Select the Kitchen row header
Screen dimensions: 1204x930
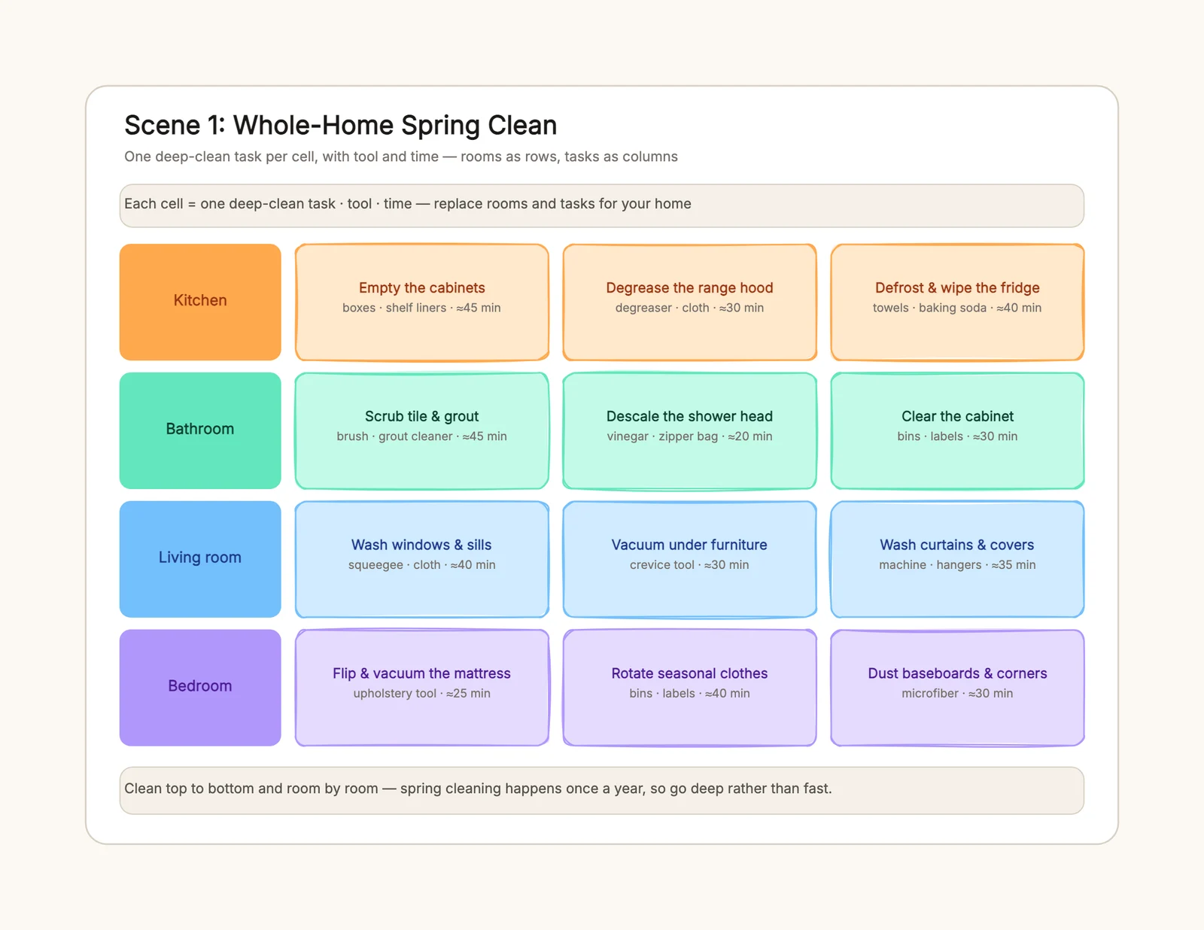coord(200,302)
